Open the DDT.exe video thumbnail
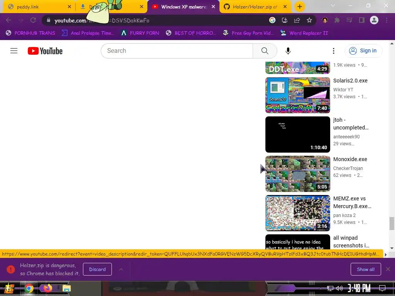 pyautogui.click(x=297, y=68)
